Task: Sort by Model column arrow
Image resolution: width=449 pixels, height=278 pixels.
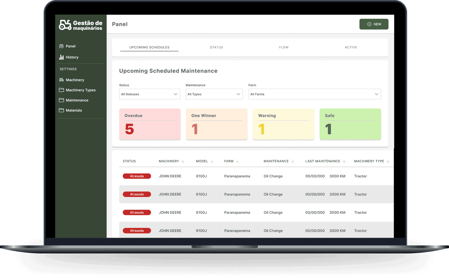Action: tap(212, 161)
